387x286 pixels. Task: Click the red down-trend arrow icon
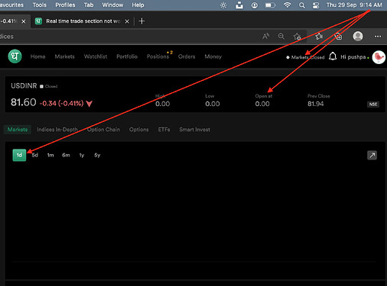[x=89, y=104]
